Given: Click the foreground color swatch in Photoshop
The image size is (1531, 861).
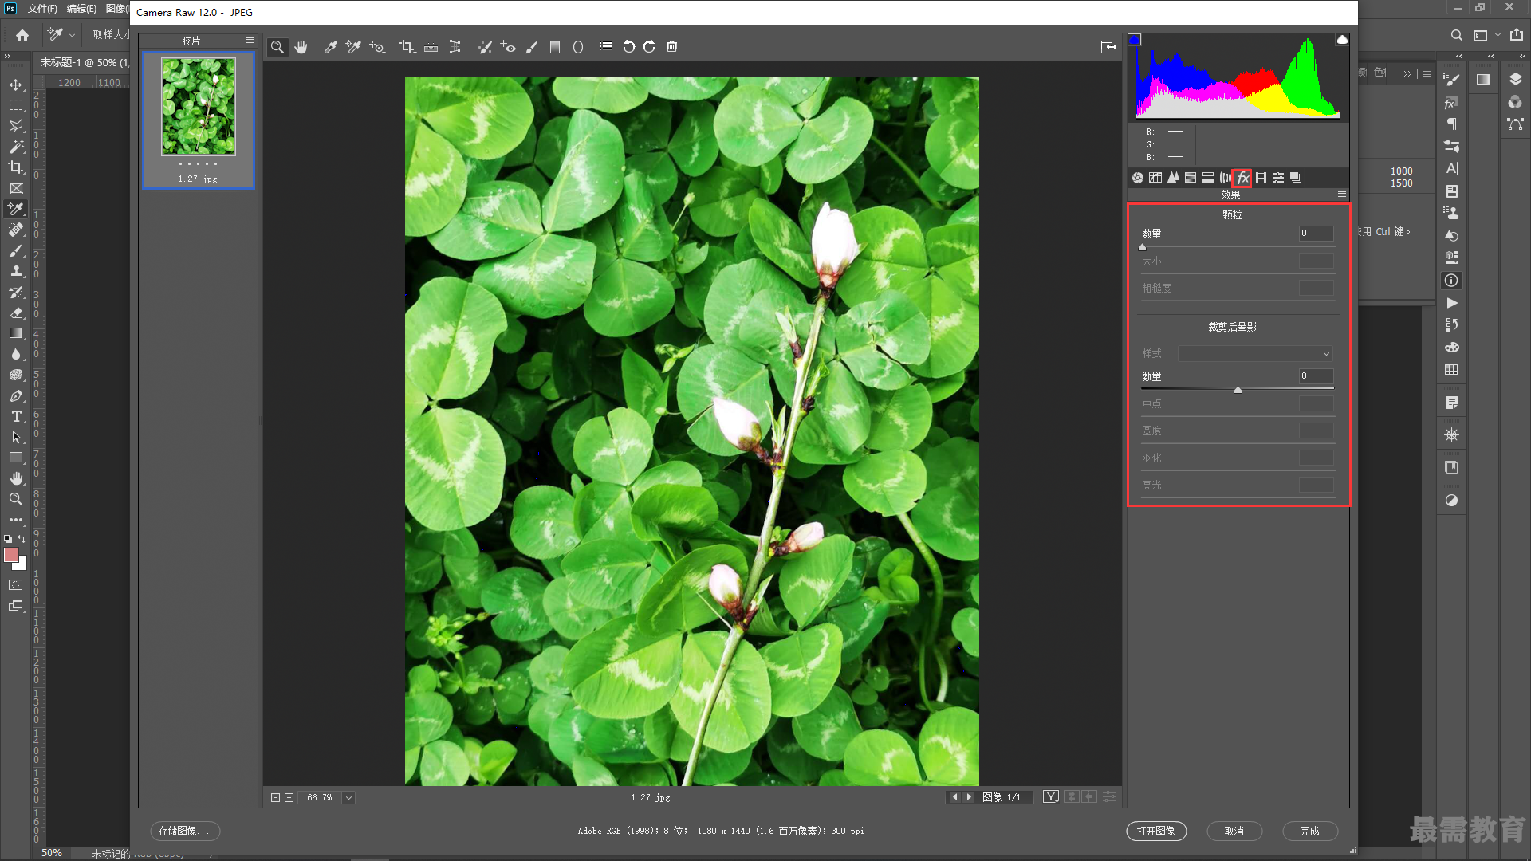Looking at the screenshot, I should point(11,555).
